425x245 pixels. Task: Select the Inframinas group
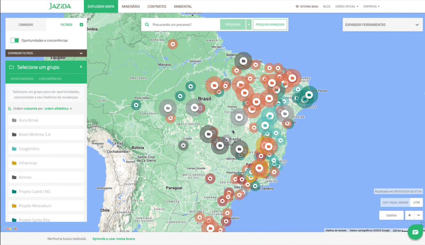(46, 163)
